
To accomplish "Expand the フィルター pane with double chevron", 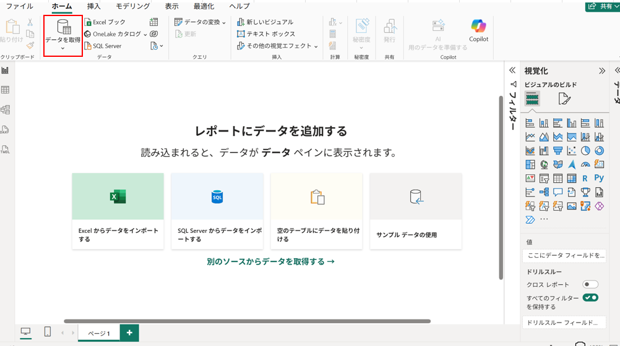I will coord(512,70).
